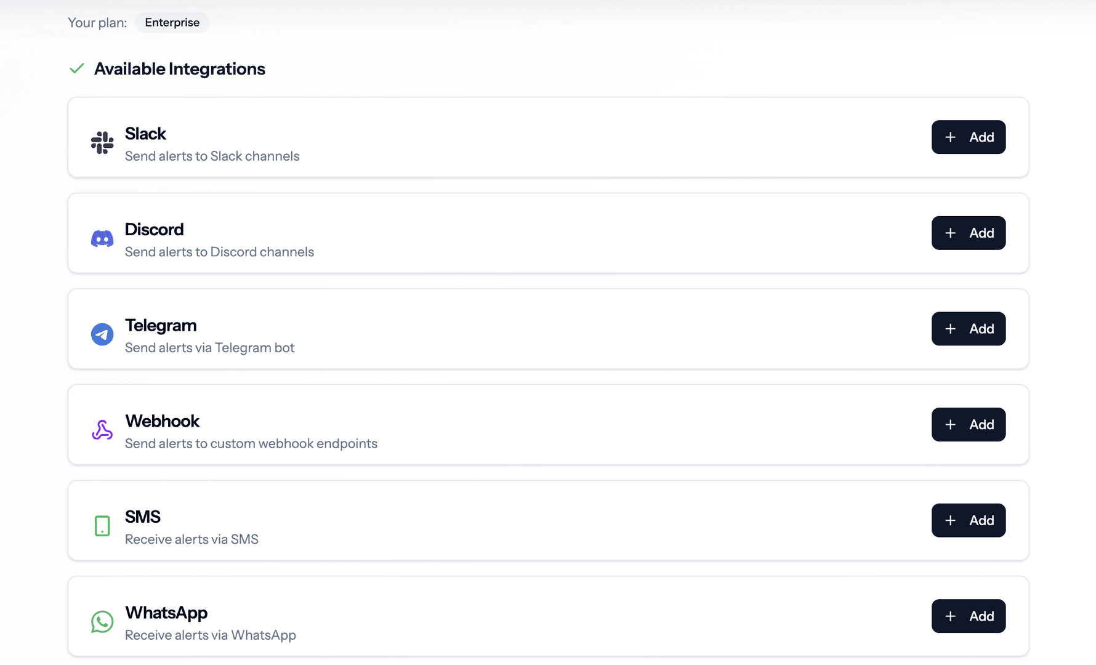
Task: Click the Send alerts via Telegram bot text
Action: pyautogui.click(x=209, y=347)
